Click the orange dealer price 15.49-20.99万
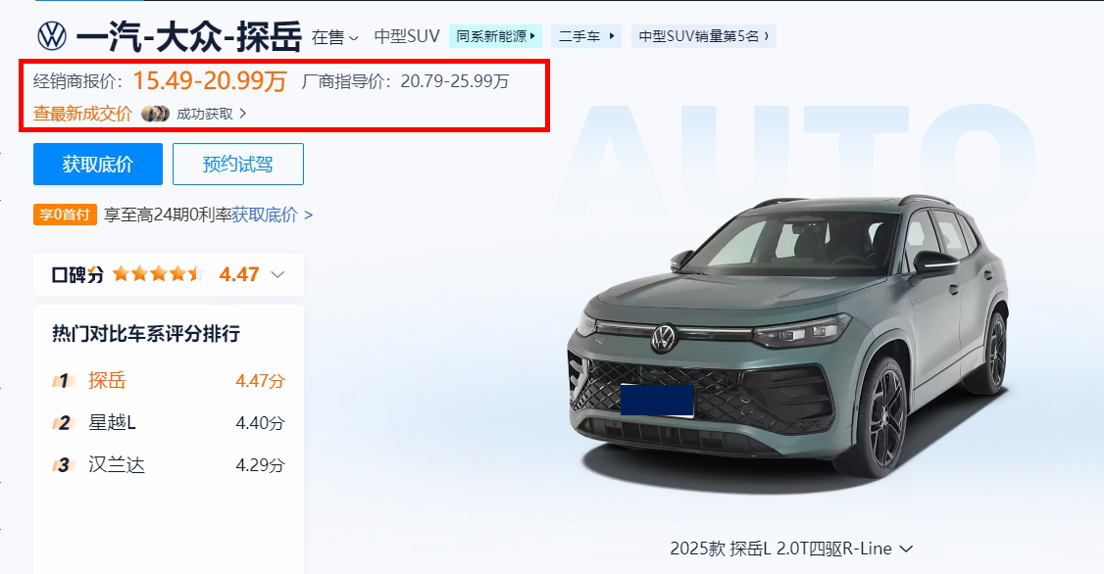 pyautogui.click(x=210, y=81)
